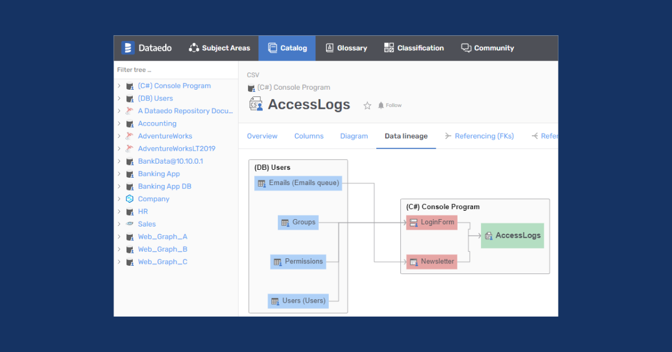This screenshot has width=672, height=352.
Task: Enable Follow notifications for AccessLogs
Action: (389, 105)
